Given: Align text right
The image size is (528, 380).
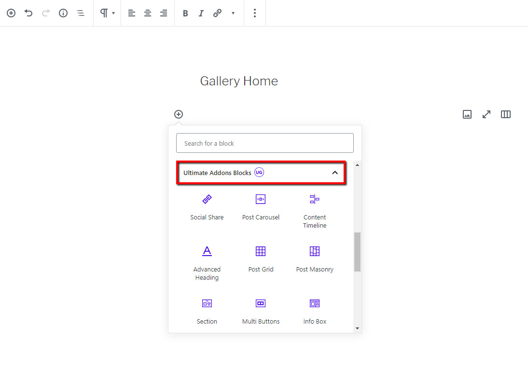Looking at the screenshot, I should coord(164,13).
